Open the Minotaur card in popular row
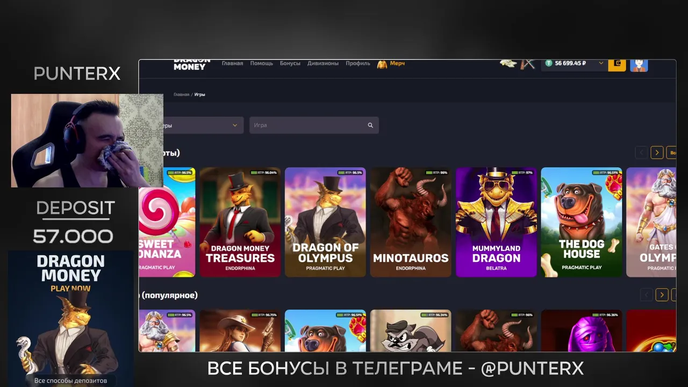 (496, 331)
